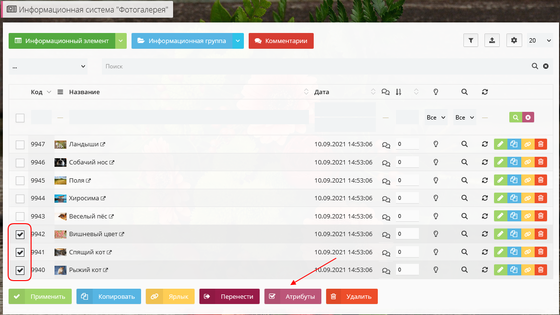
Task: Click green edit pencil for Ландыши row
Action: tap(500, 144)
